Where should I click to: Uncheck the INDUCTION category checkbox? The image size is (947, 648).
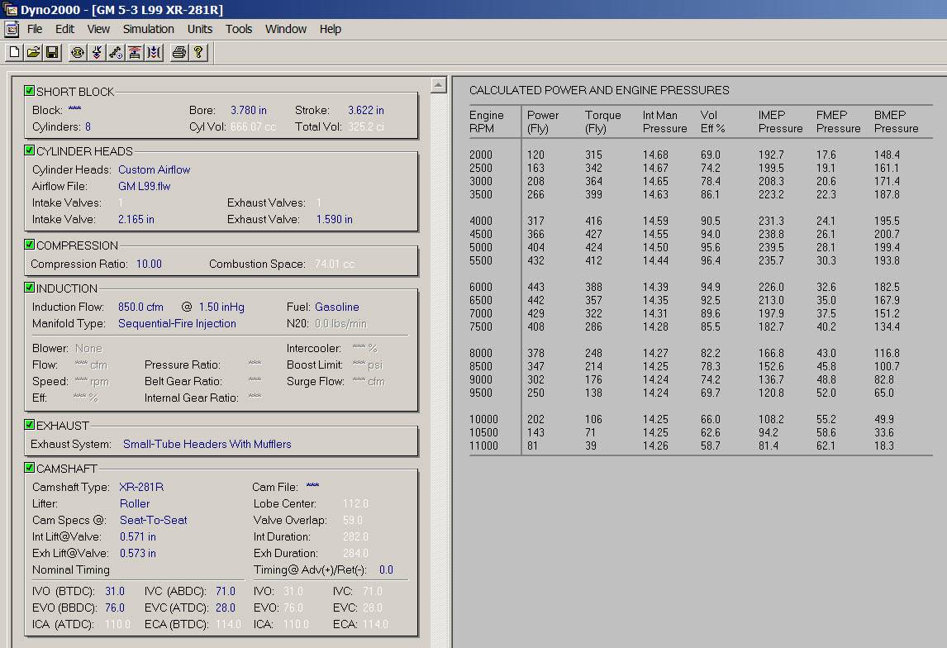(x=30, y=288)
